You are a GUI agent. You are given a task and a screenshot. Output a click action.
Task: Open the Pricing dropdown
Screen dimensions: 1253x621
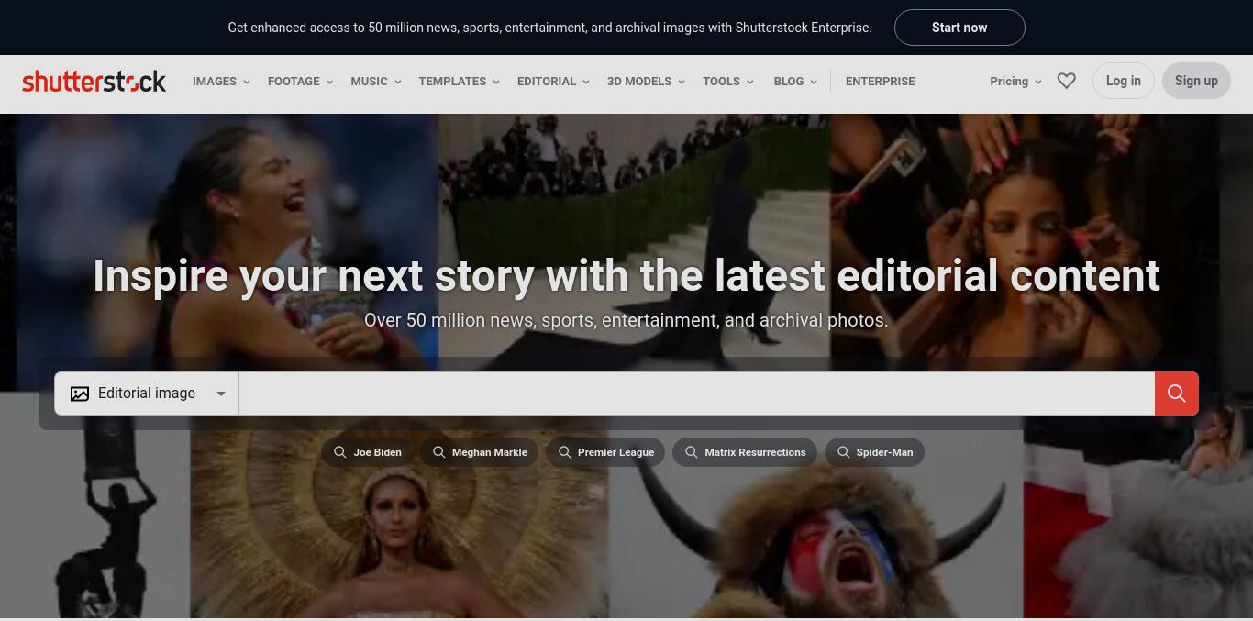[x=1015, y=81]
